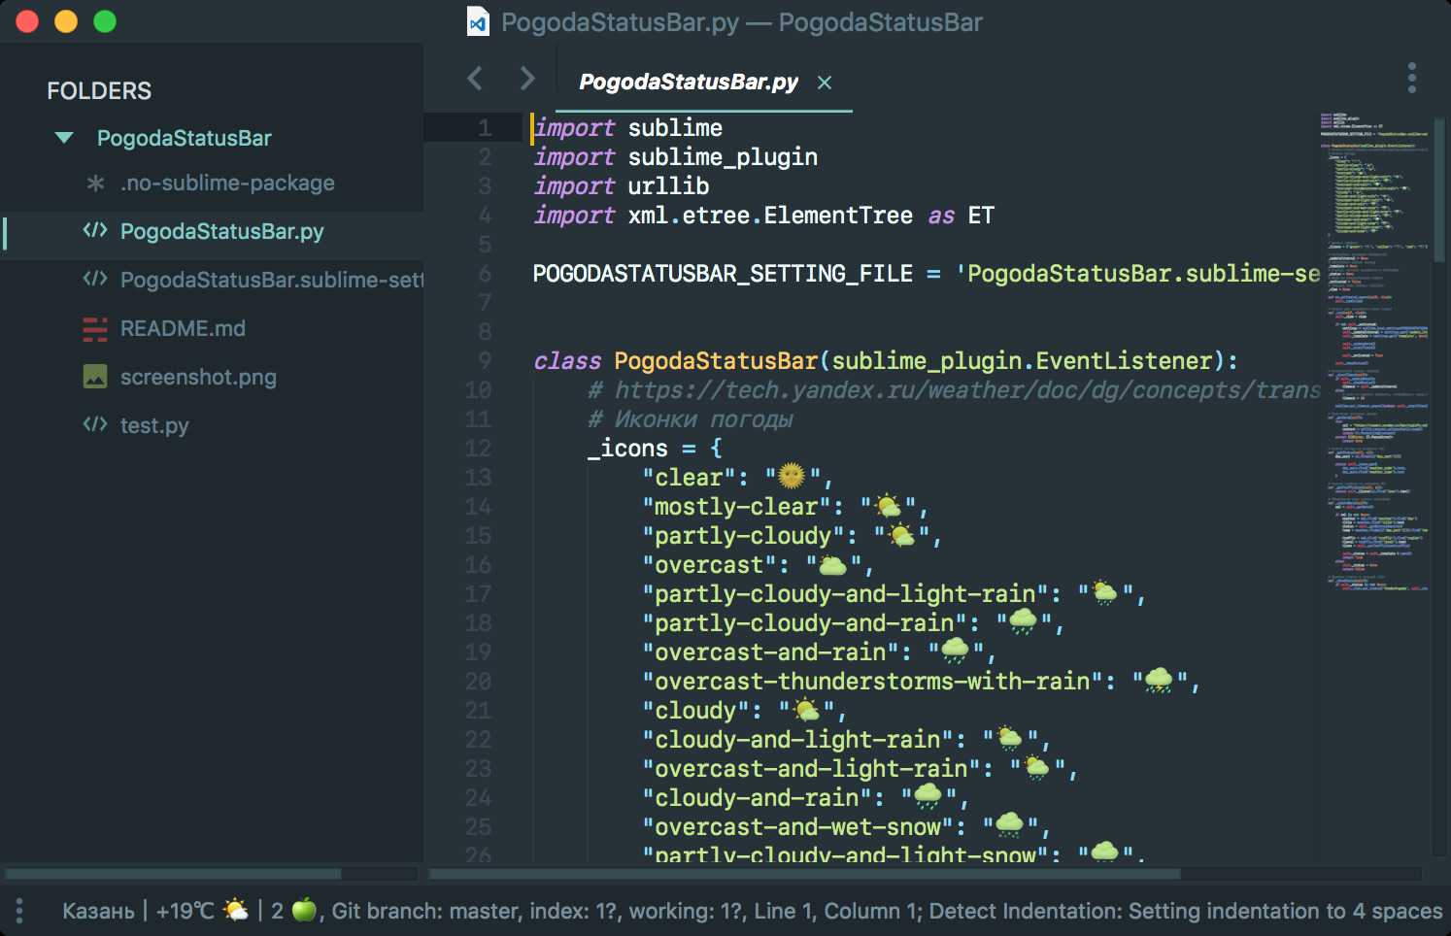
Task: Click the code icon beside test.py
Action: [95, 424]
